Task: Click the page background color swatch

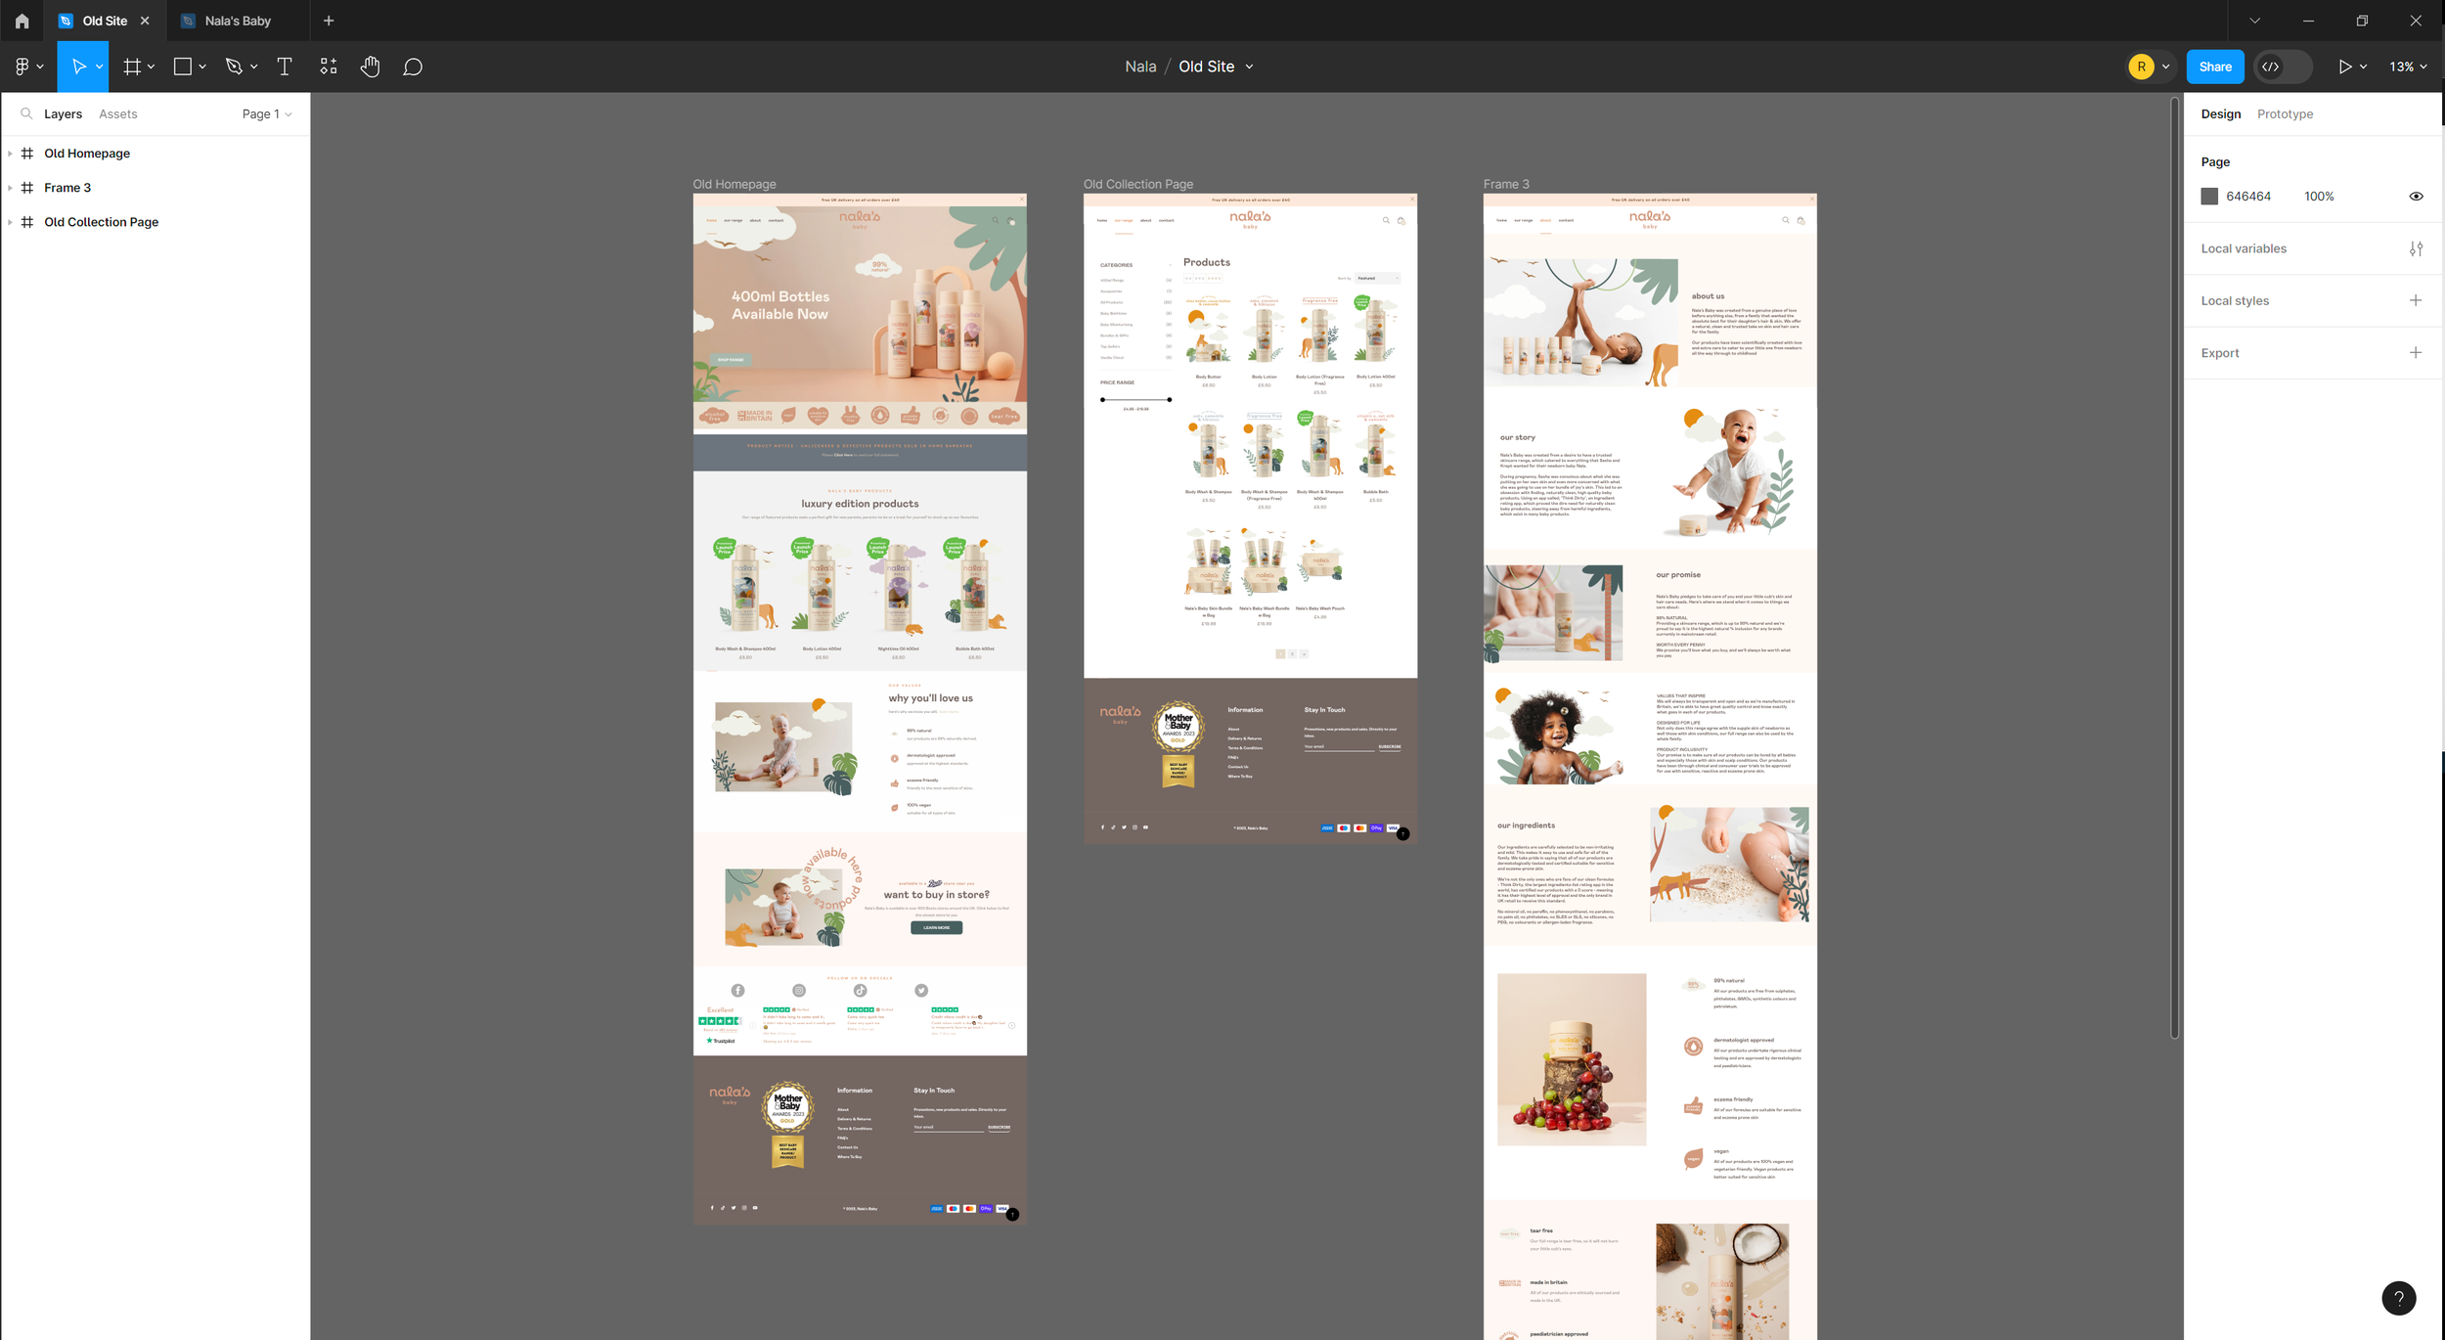Action: (2209, 197)
